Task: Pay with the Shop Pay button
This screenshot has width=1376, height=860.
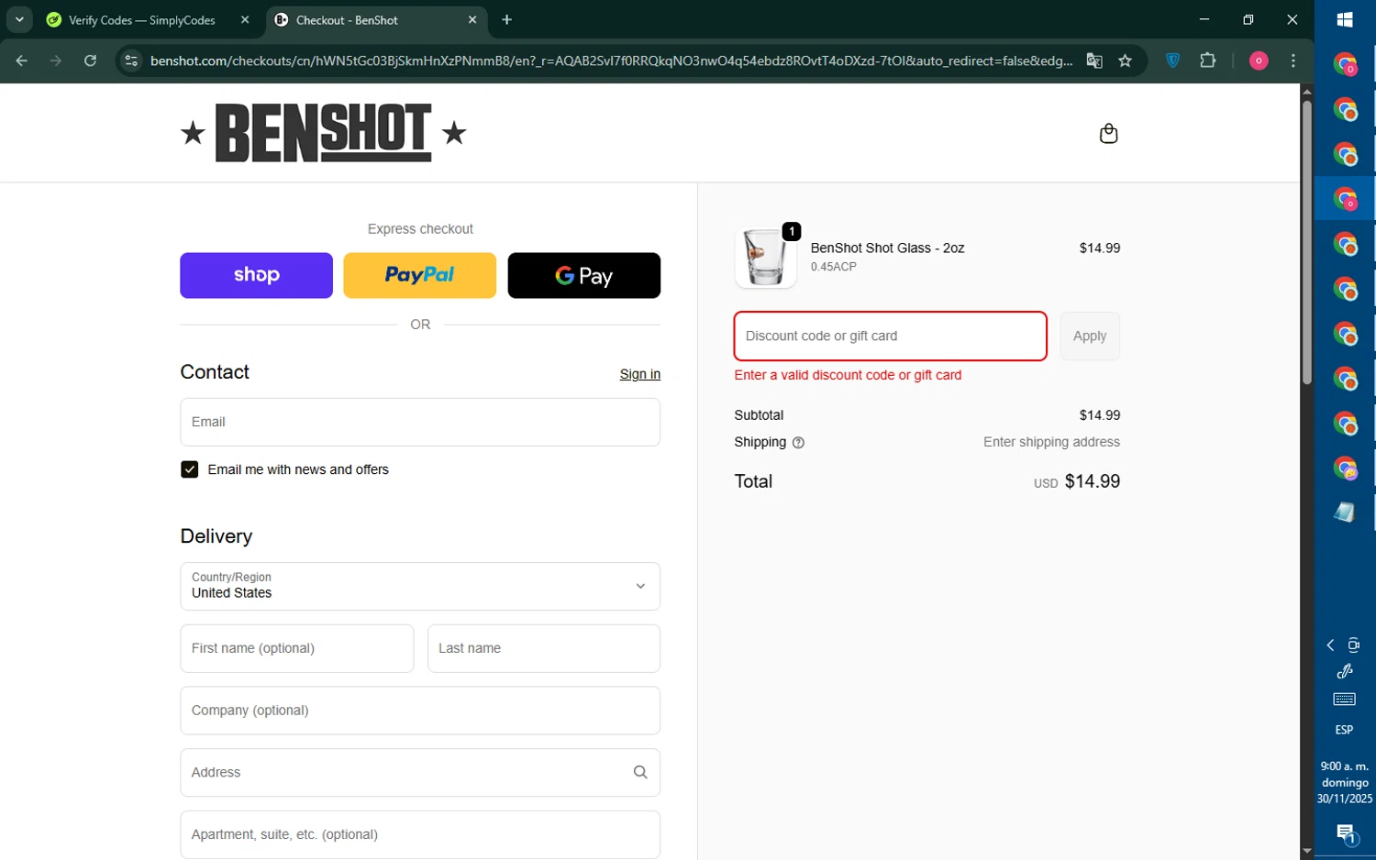Action: [x=256, y=275]
